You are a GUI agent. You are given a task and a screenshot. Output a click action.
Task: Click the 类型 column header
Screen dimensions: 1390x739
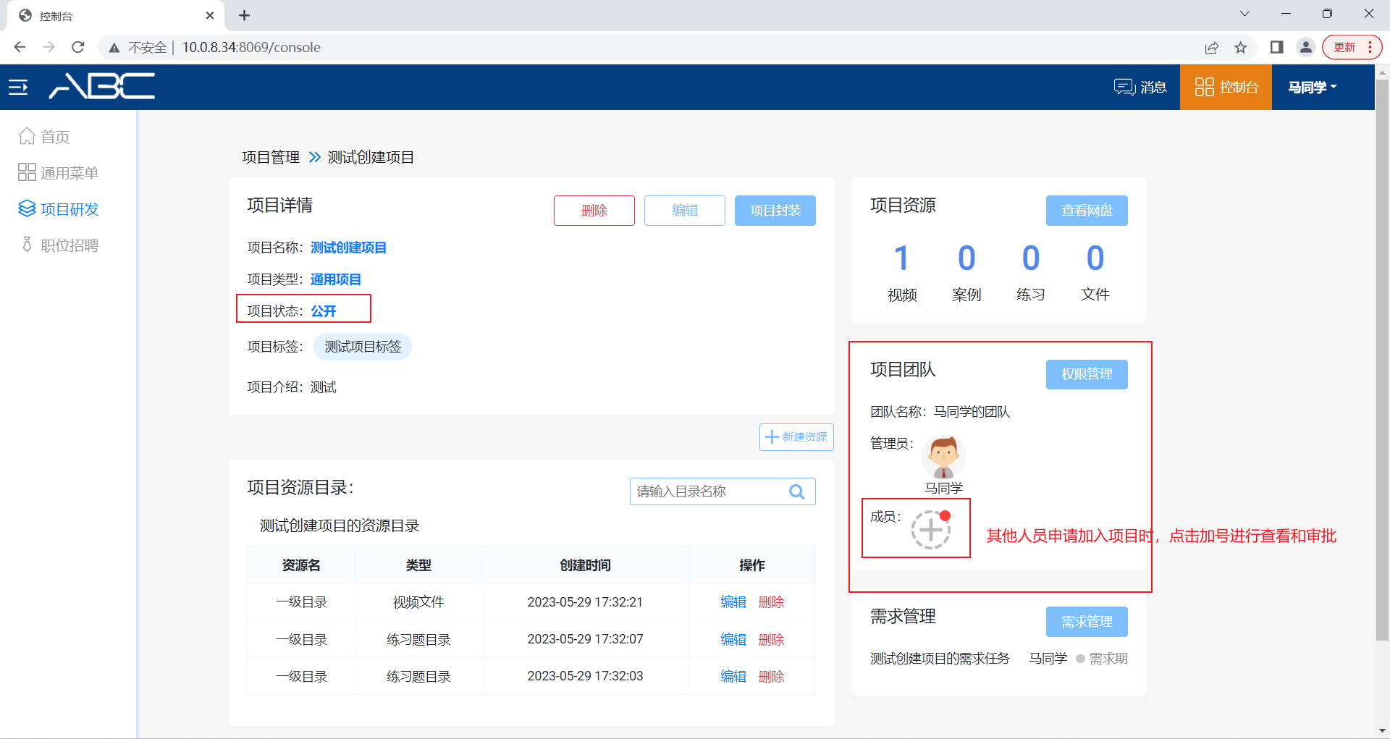coord(418,565)
